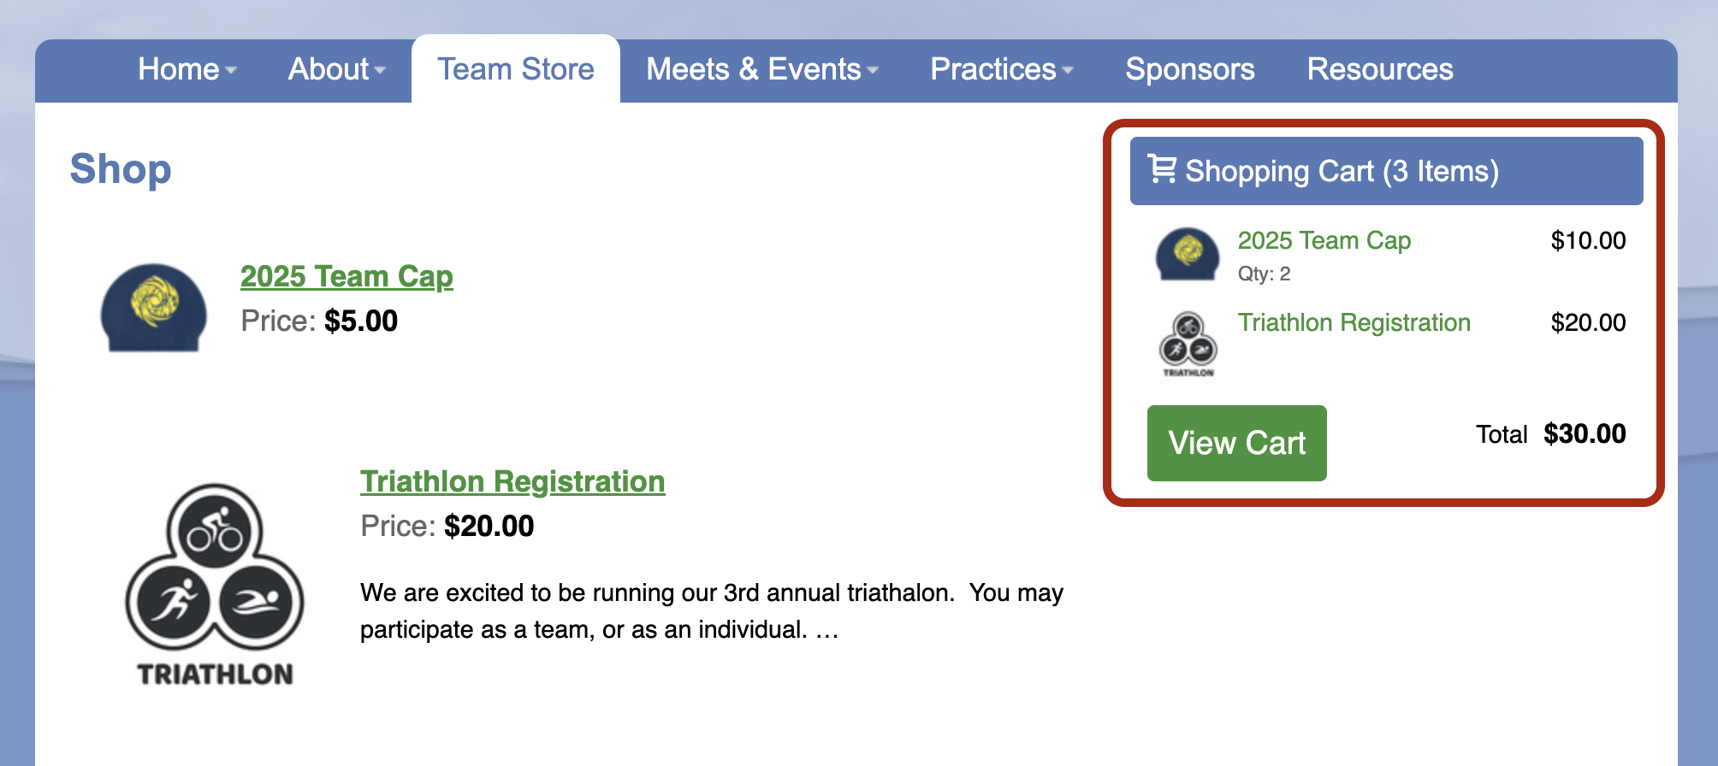Open the 2025 Team Cap product link
Viewport: 1718px width, 766px height.
point(347,277)
